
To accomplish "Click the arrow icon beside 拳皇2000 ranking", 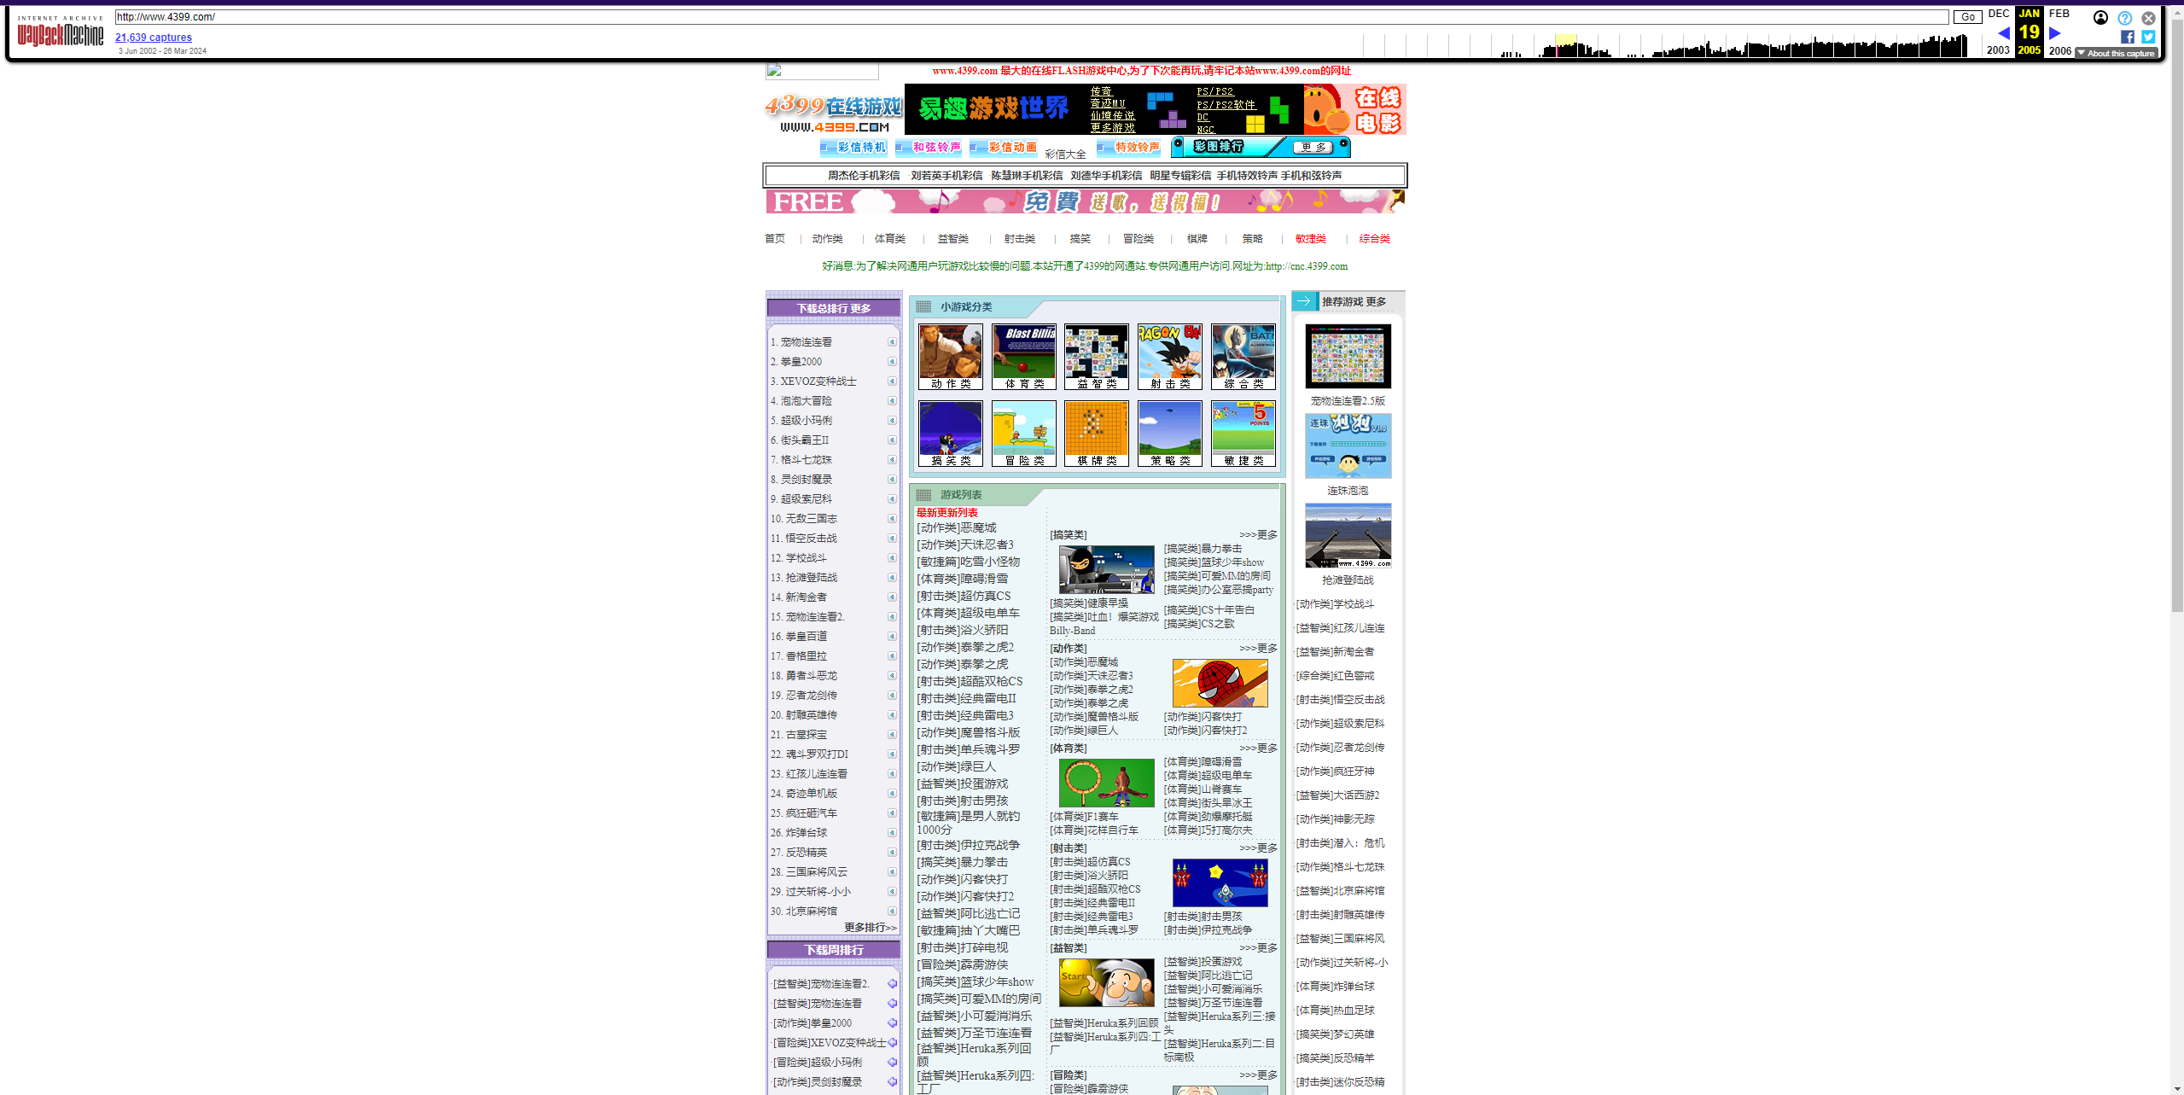I will (892, 362).
